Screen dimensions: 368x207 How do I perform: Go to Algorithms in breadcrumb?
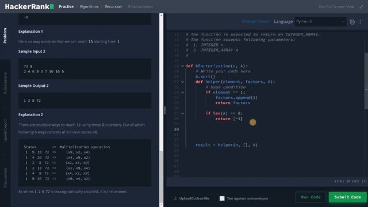[x=89, y=6]
